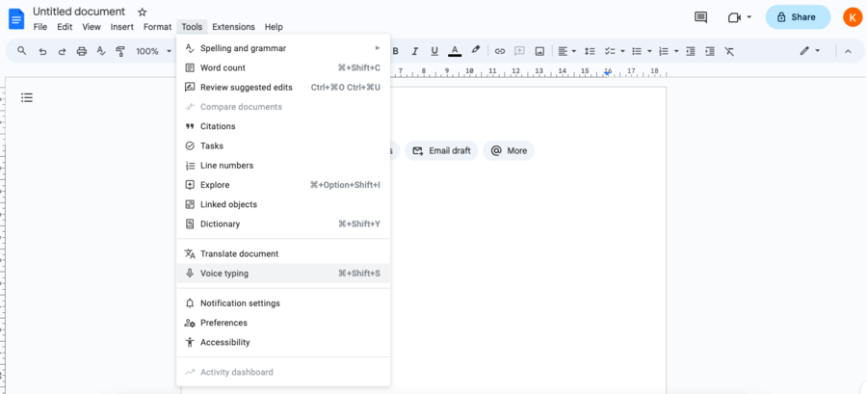The image size is (867, 394).
Task: Choose Tasks in the Tools menu
Action: 283,145
